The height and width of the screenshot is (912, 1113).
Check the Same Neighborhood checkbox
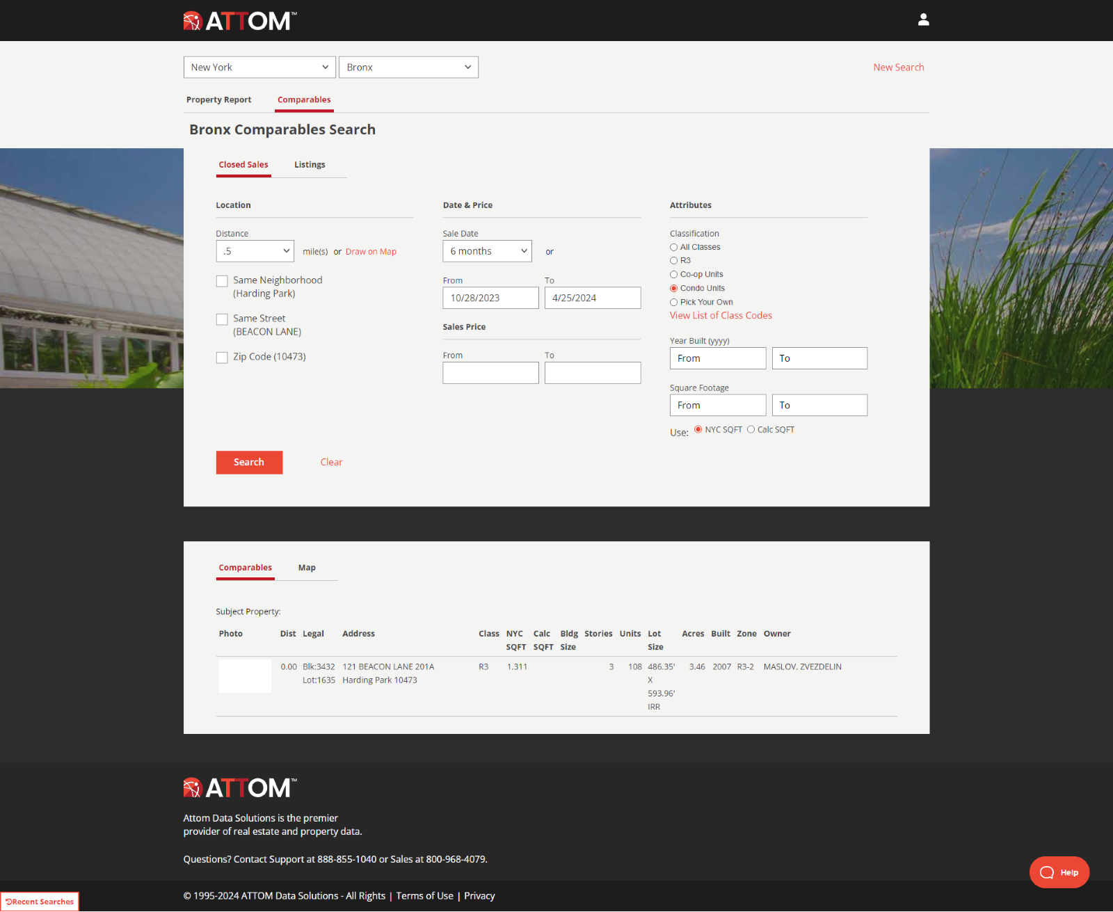222,281
